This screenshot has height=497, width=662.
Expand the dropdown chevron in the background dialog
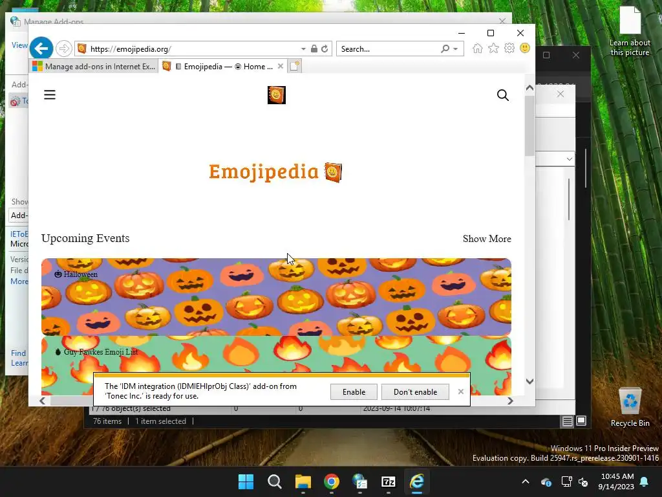569,159
